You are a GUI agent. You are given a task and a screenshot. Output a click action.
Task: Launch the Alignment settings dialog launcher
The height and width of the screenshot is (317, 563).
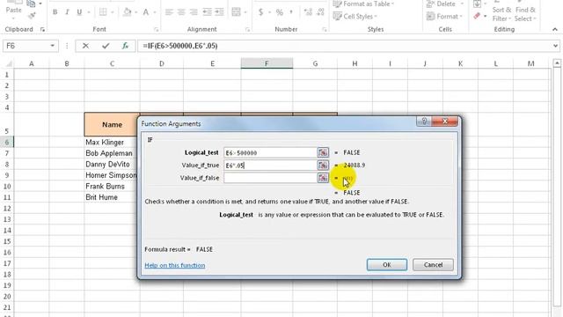(x=247, y=29)
